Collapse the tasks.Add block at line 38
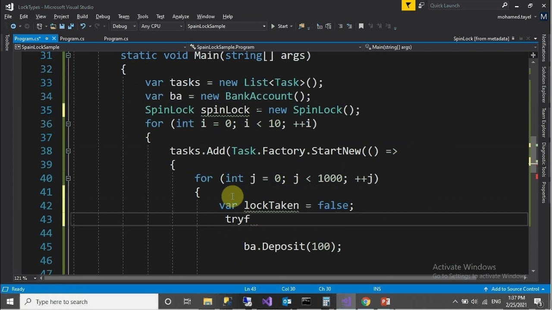The height and width of the screenshot is (310, 552). tap(68, 151)
